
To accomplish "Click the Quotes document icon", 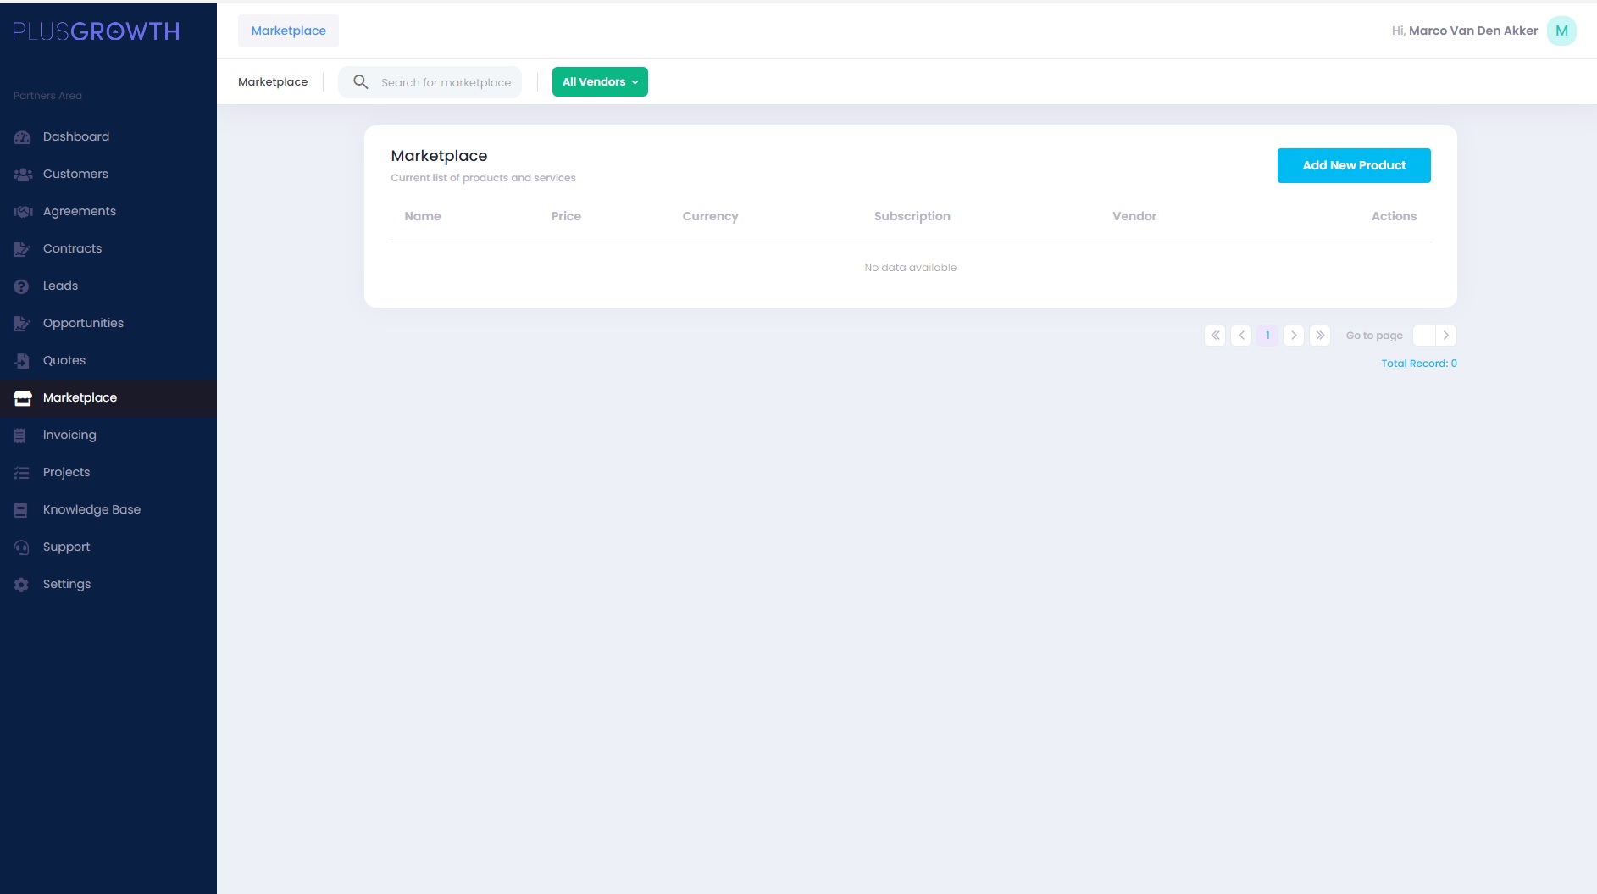I will click(x=22, y=361).
